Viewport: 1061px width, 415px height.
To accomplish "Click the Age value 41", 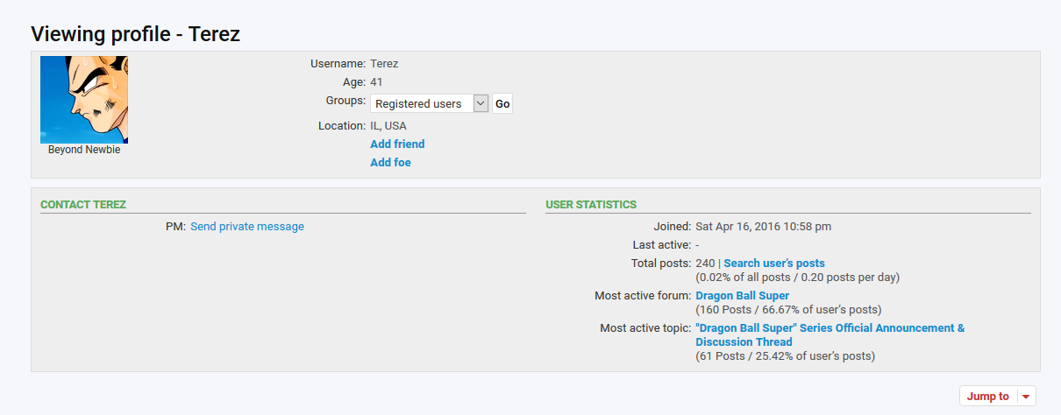I will coord(376,82).
